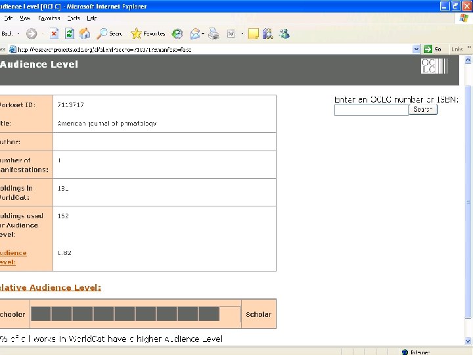
Task: Open the Audience level link
Action: [x=13, y=257]
